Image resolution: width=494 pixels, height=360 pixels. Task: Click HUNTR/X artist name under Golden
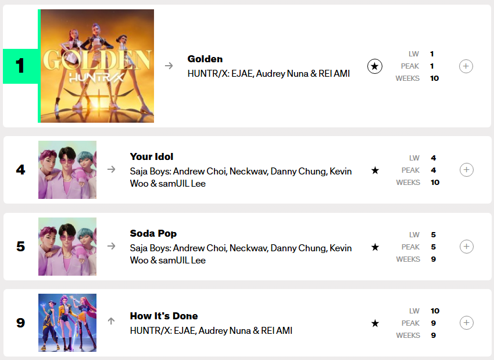coord(269,73)
